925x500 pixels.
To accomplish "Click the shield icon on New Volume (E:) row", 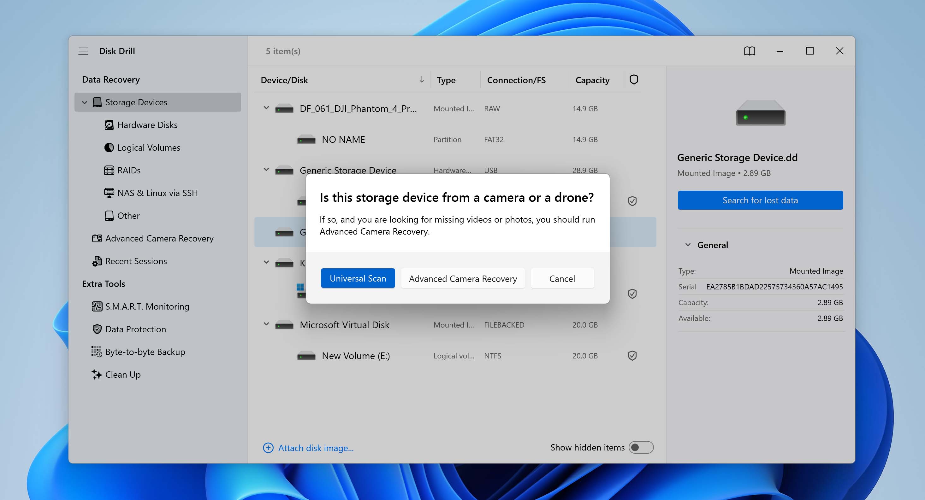I will click(632, 355).
